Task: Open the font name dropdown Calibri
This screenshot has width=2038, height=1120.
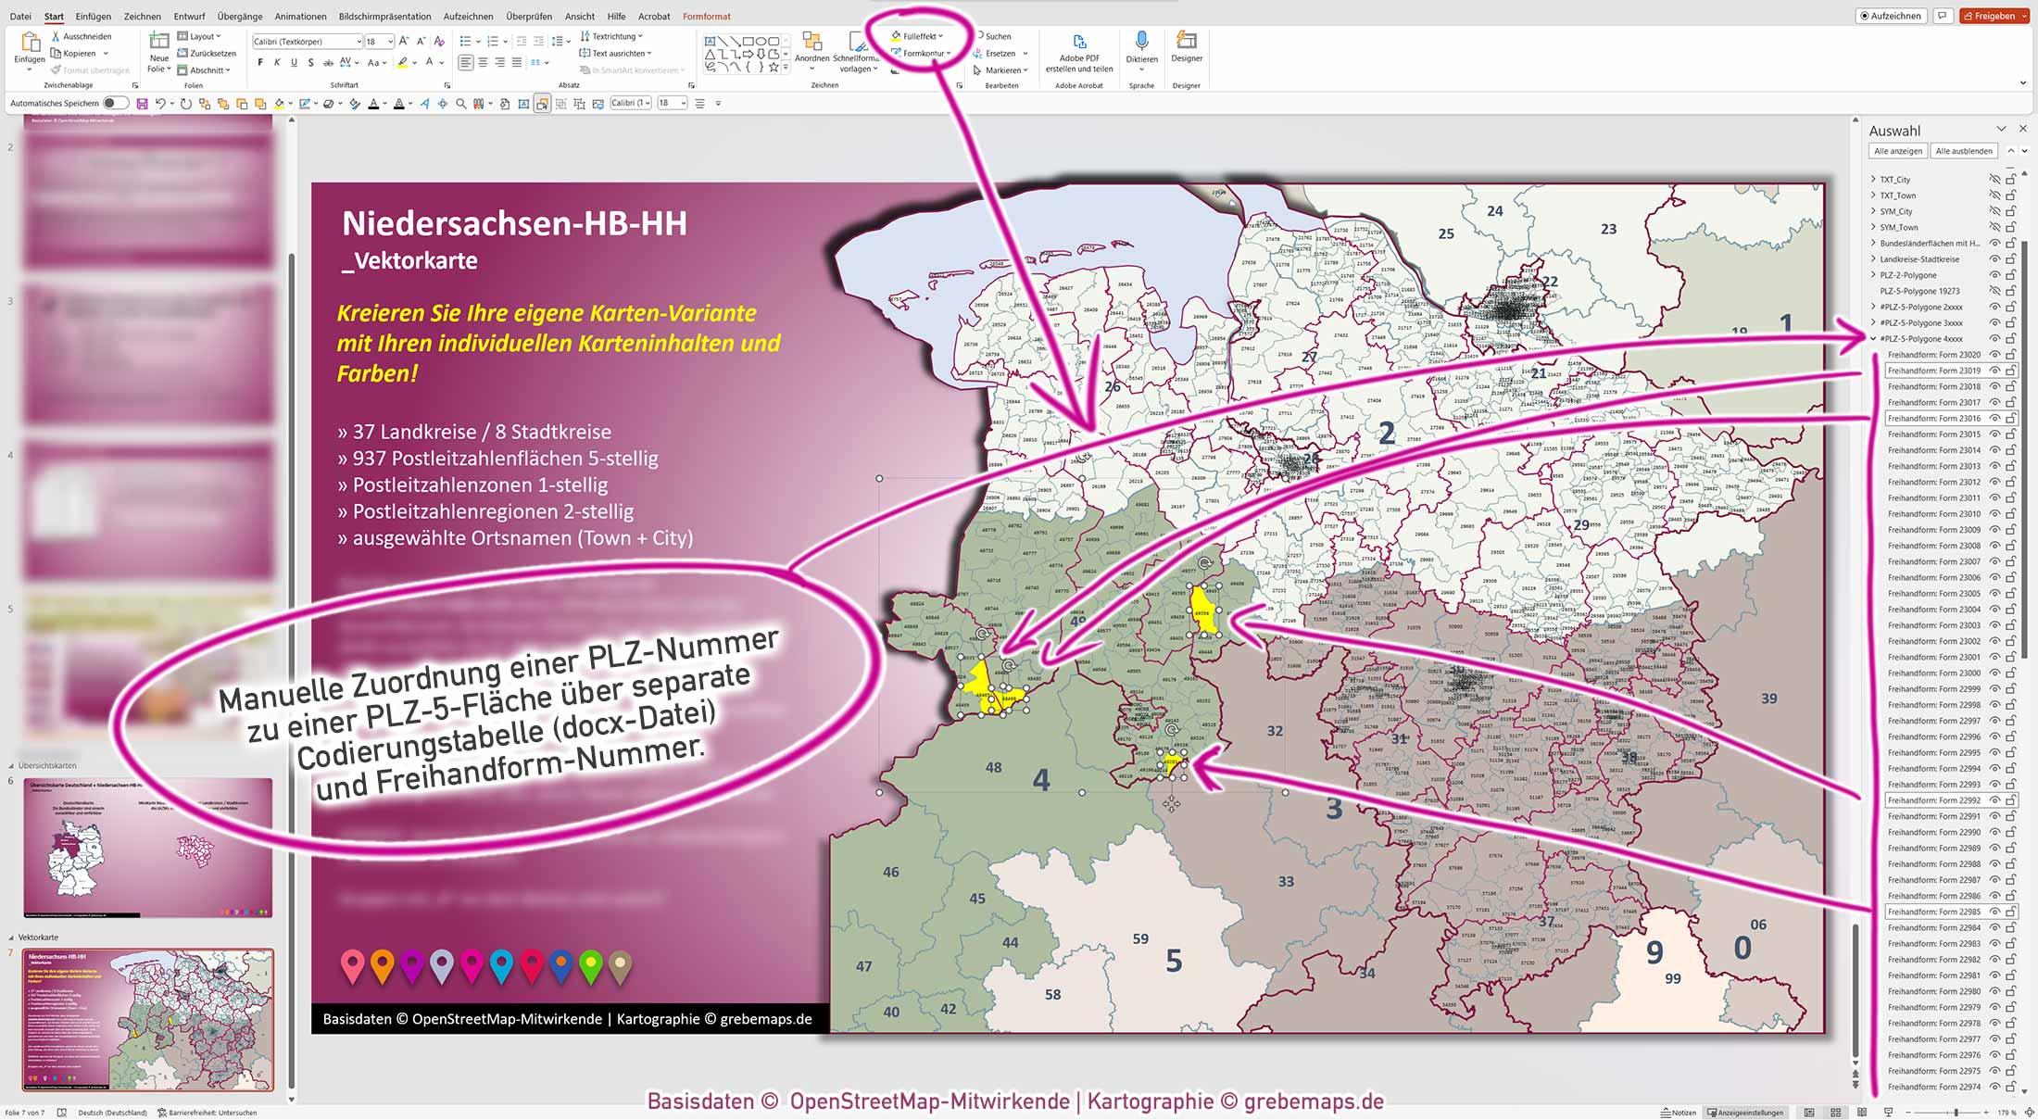Action: 361,41
